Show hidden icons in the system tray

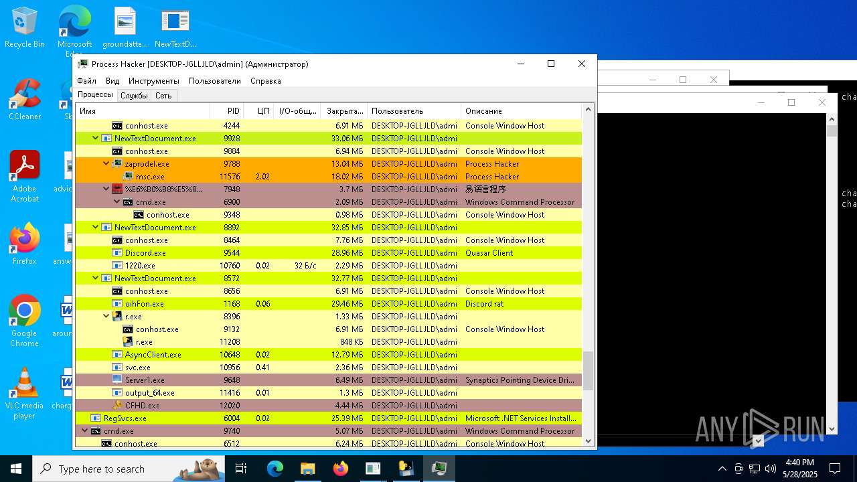tap(722, 469)
